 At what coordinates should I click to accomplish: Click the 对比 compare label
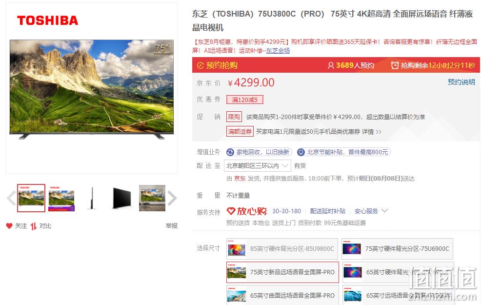click(45, 226)
